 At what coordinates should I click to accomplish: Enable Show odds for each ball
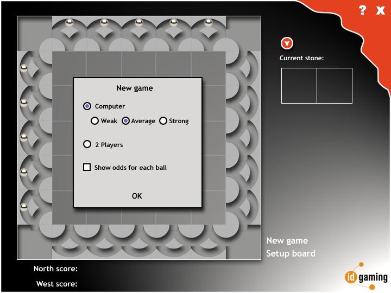[x=87, y=167]
